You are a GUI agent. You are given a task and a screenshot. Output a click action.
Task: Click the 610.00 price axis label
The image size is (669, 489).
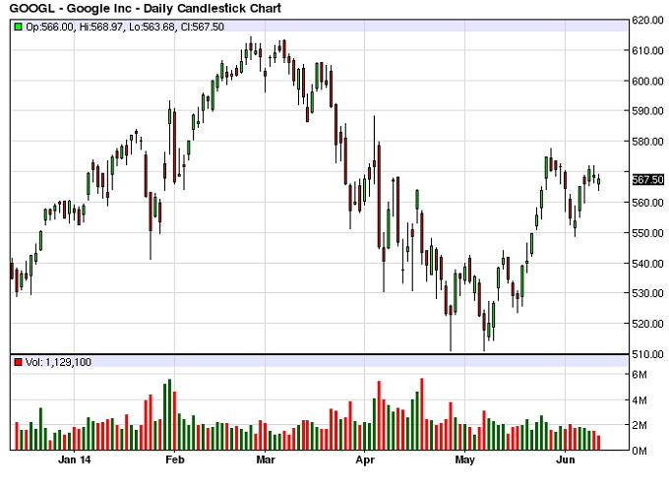click(647, 51)
